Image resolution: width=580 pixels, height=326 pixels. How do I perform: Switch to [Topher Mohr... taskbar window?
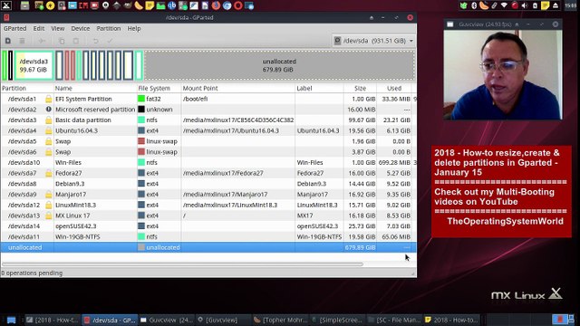click(x=280, y=320)
